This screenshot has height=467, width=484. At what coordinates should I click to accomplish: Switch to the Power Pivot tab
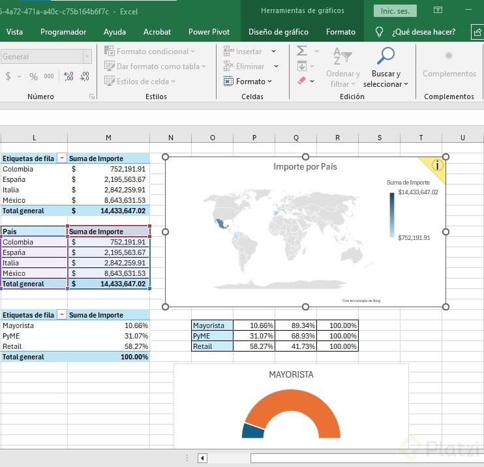(x=208, y=32)
